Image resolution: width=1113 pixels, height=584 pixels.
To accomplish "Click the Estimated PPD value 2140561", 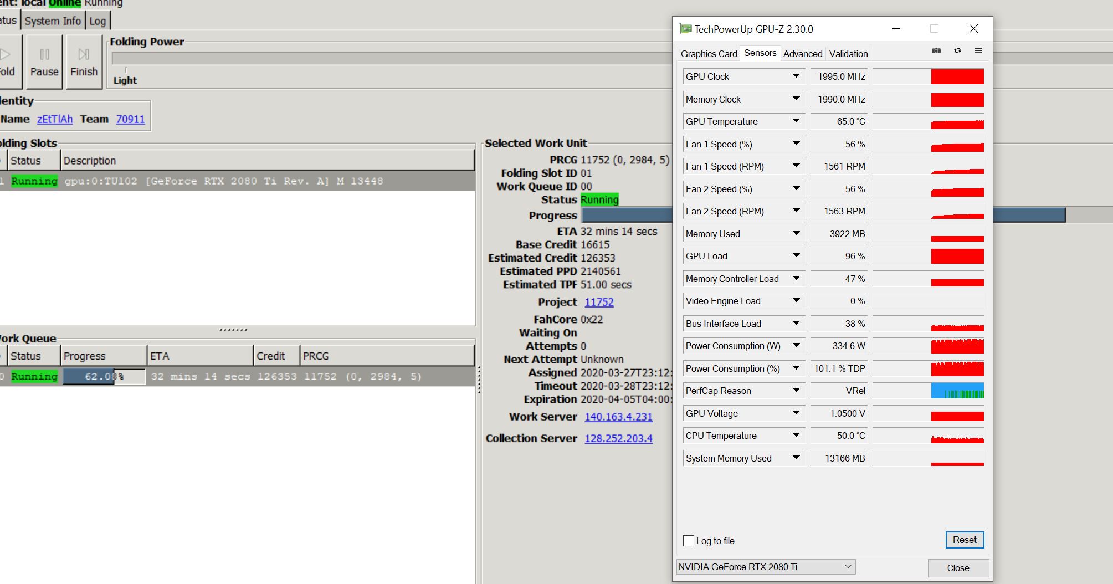I will point(601,271).
